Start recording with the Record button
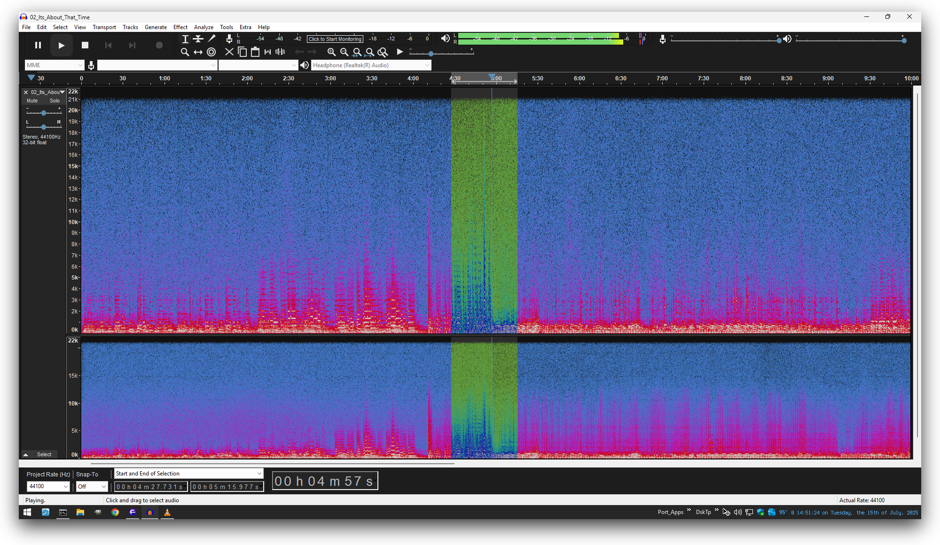Image resolution: width=940 pixels, height=545 pixels. (159, 45)
